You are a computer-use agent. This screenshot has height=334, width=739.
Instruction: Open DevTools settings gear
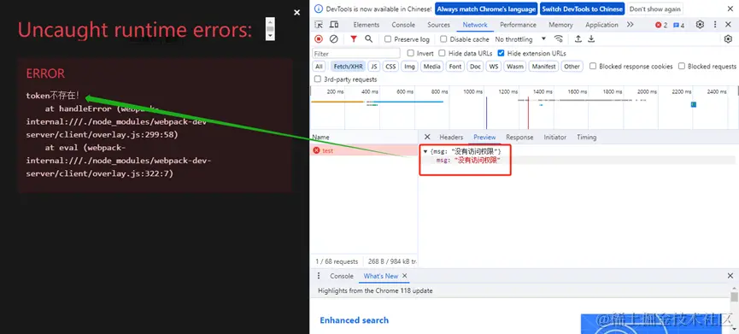700,25
